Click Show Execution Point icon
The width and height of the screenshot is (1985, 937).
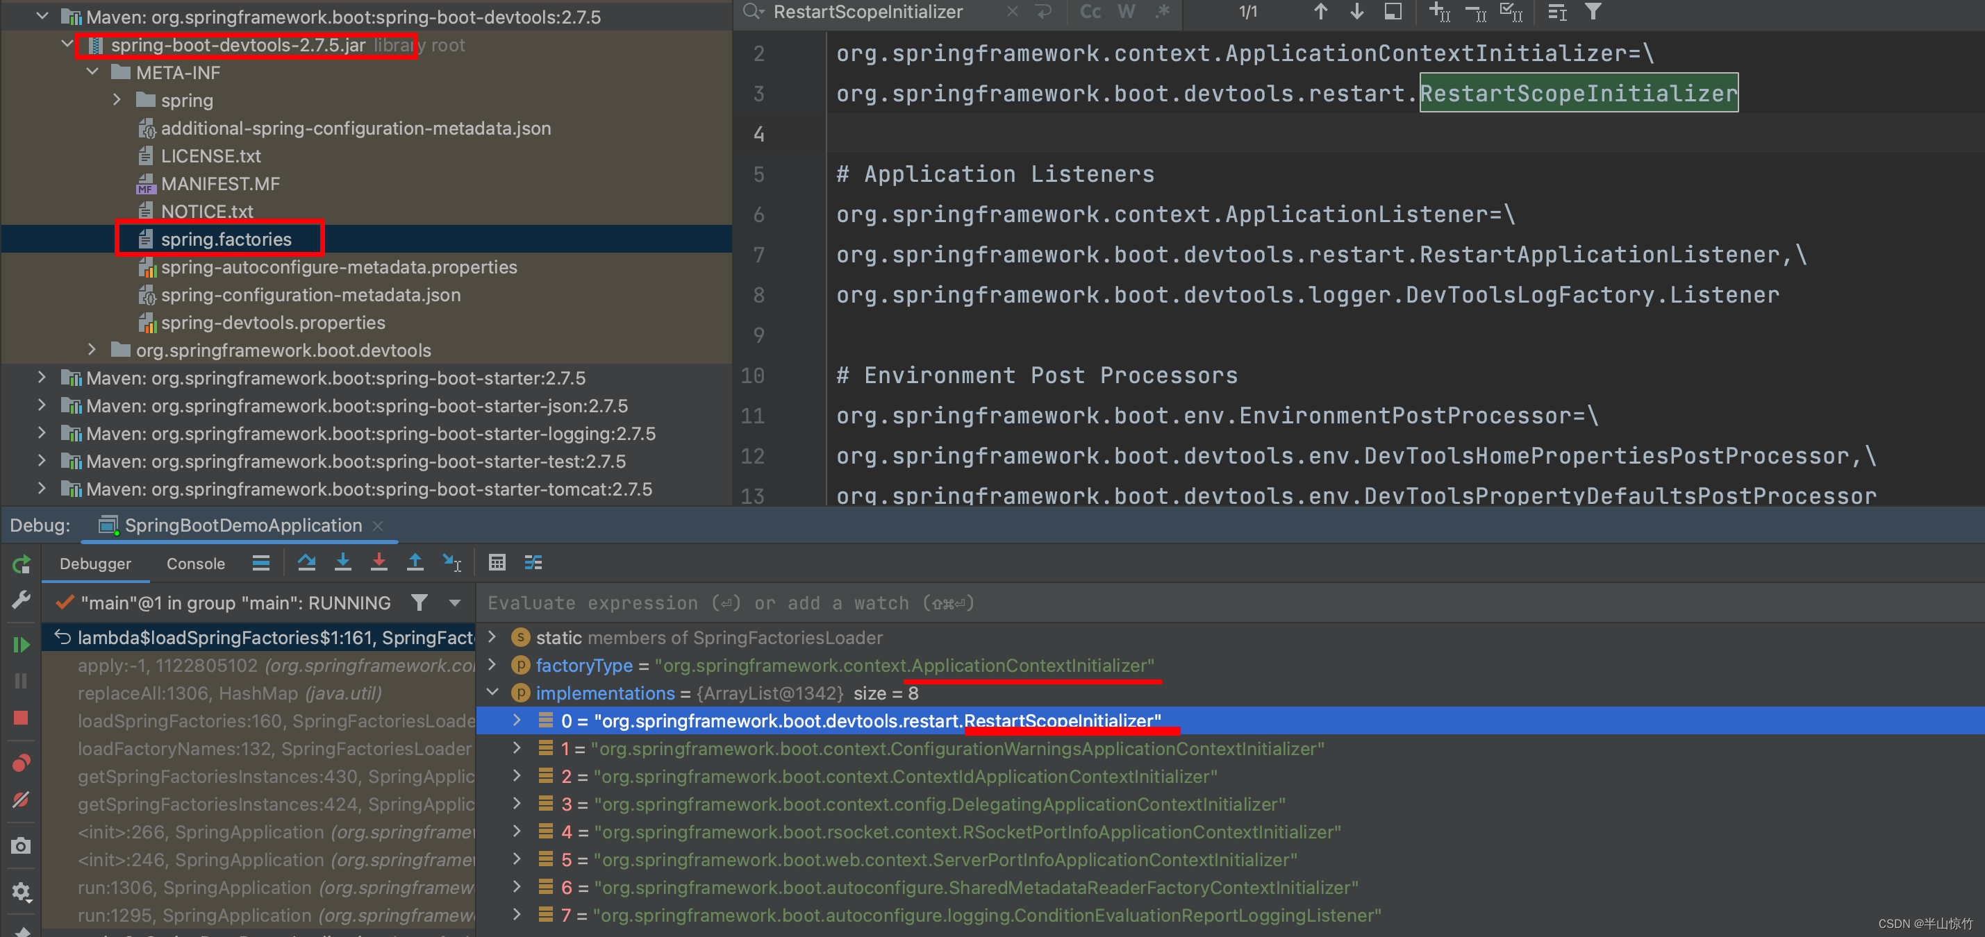pyautogui.click(x=261, y=563)
